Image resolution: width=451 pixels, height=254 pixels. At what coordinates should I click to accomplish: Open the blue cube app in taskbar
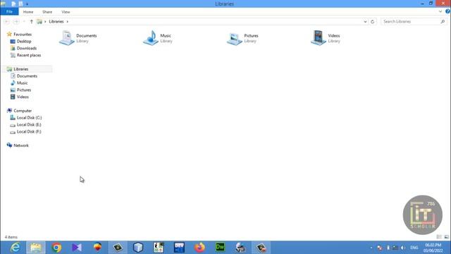click(x=138, y=248)
